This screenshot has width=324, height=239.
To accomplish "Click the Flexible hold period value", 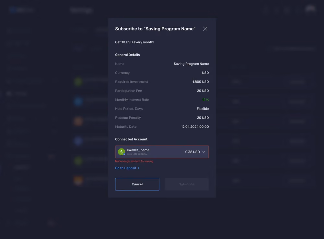I will 202,109.
